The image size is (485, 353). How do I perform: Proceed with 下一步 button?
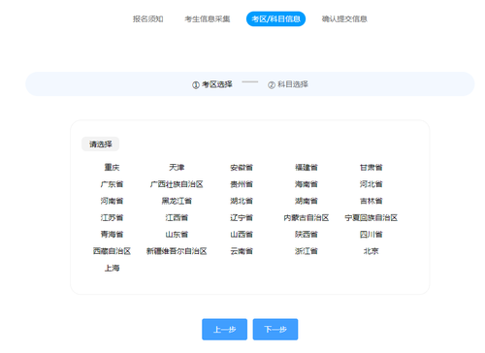[275, 330]
